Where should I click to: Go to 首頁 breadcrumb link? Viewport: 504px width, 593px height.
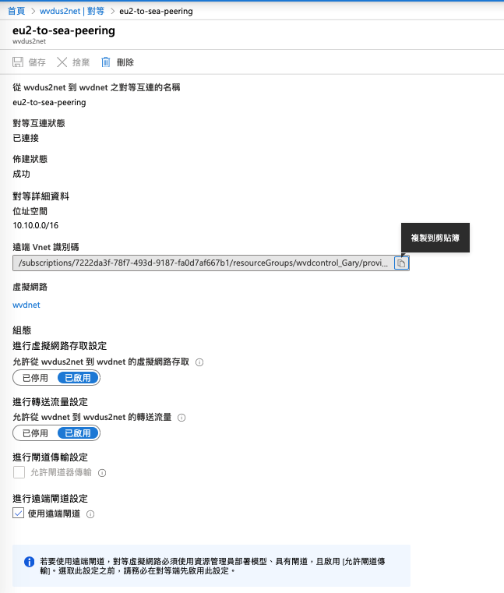tap(16, 12)
